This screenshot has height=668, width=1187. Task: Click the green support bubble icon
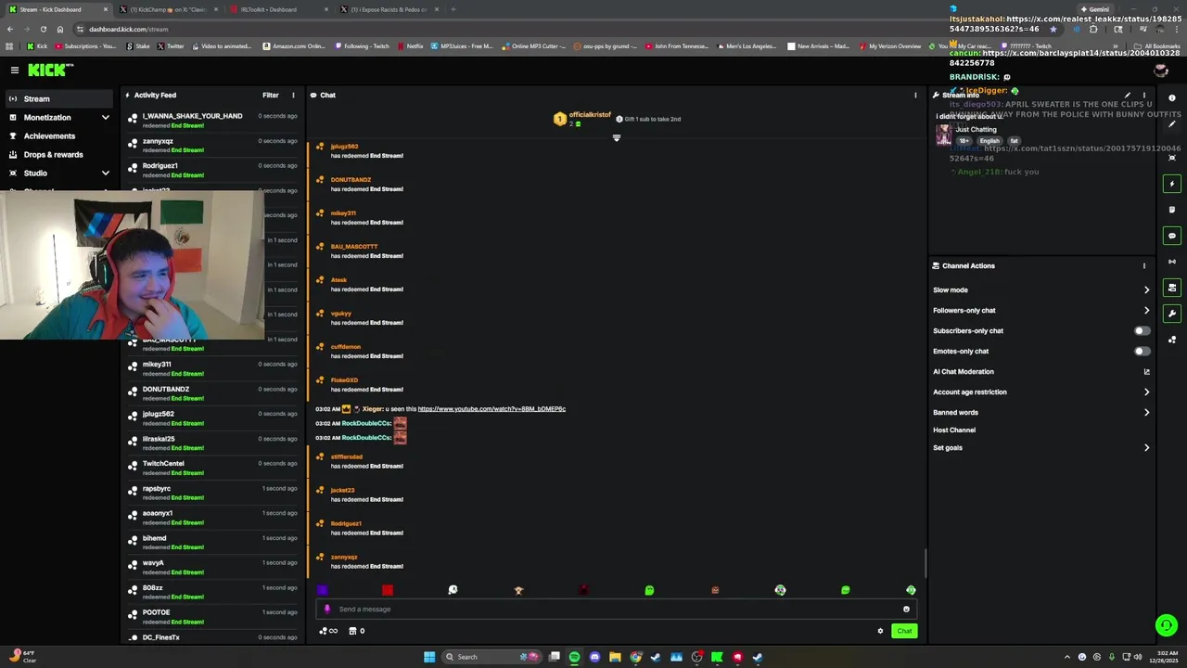pos(1167,625)
